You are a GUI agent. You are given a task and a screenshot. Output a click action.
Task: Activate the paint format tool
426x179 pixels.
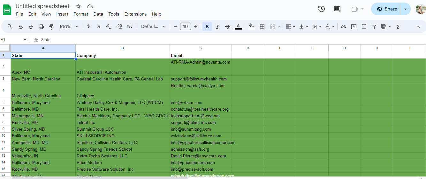(51, 27)
